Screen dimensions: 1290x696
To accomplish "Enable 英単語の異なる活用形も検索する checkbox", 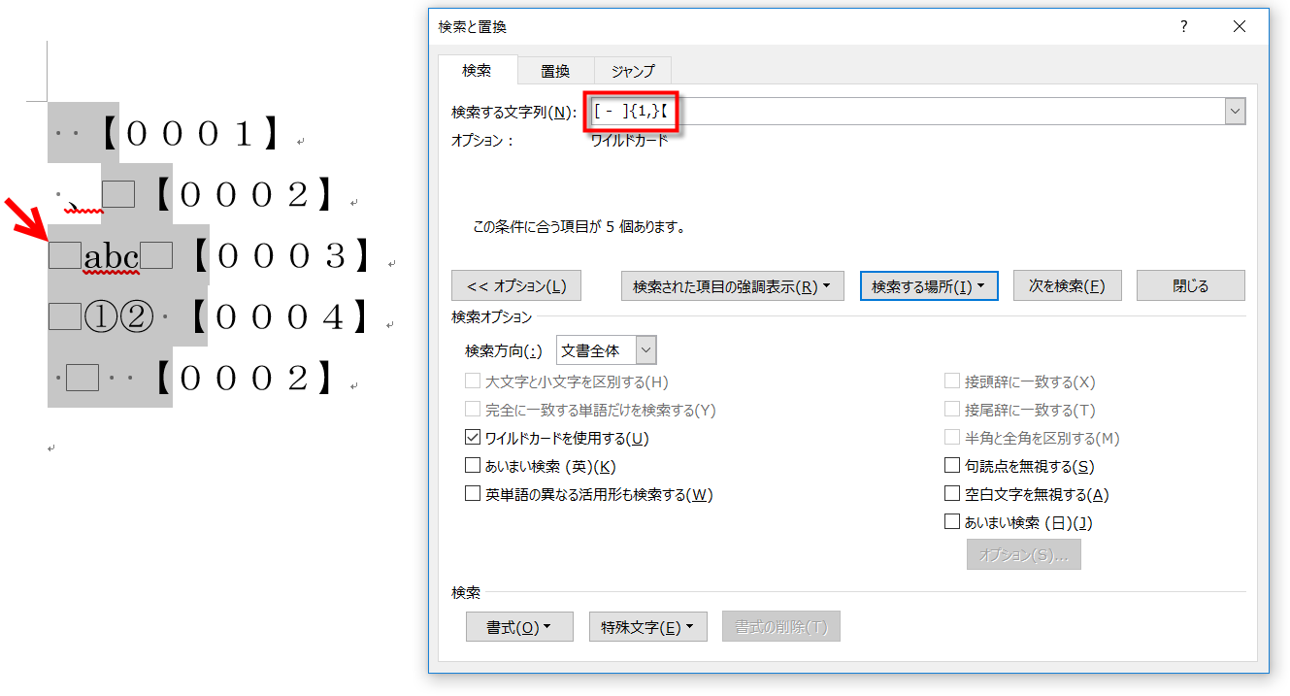I will (474, 495).
